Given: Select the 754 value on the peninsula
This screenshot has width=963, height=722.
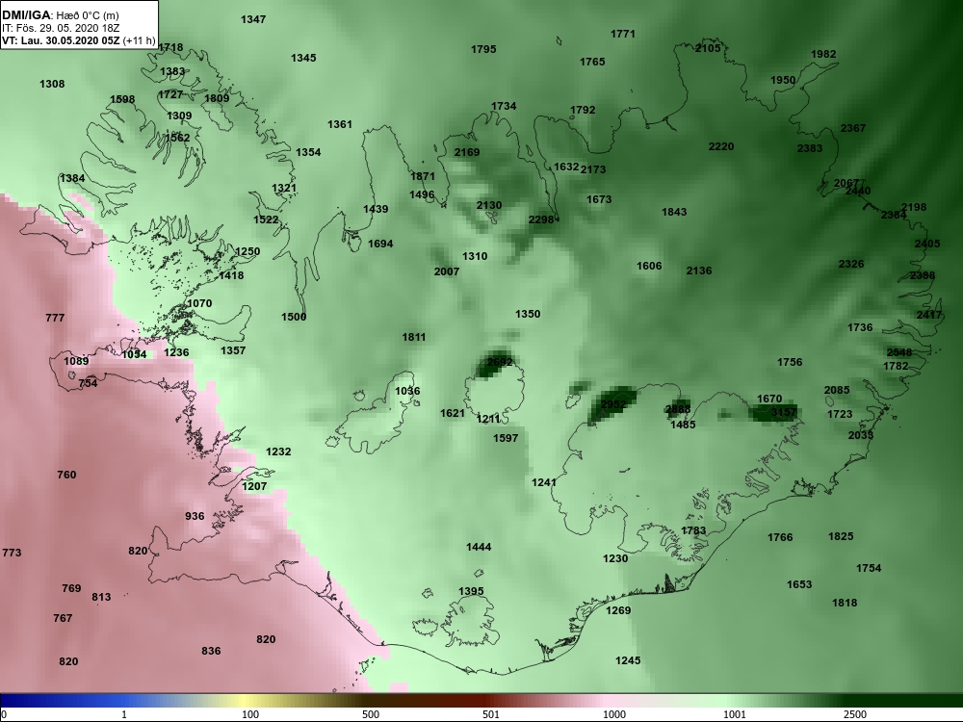Looking at the screenshot, I should tap(88, 383).
